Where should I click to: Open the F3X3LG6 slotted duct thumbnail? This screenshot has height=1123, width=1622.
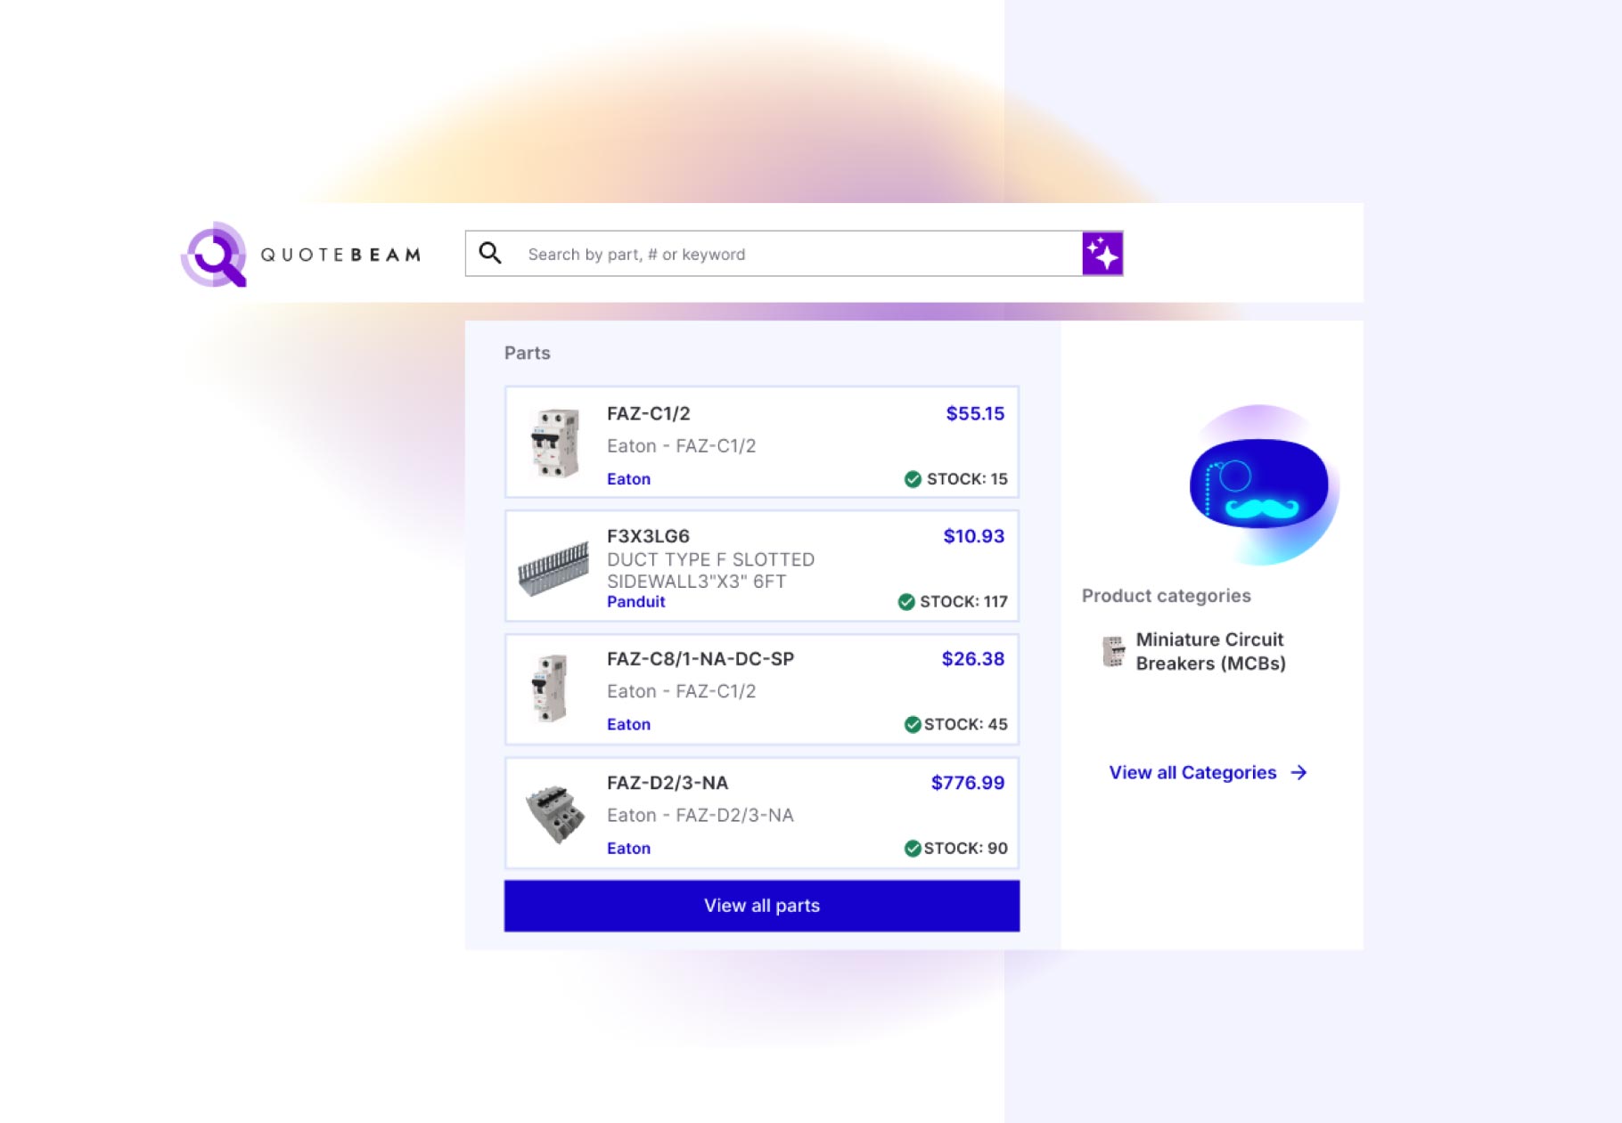pyautogui.click(x=553, y=567)
